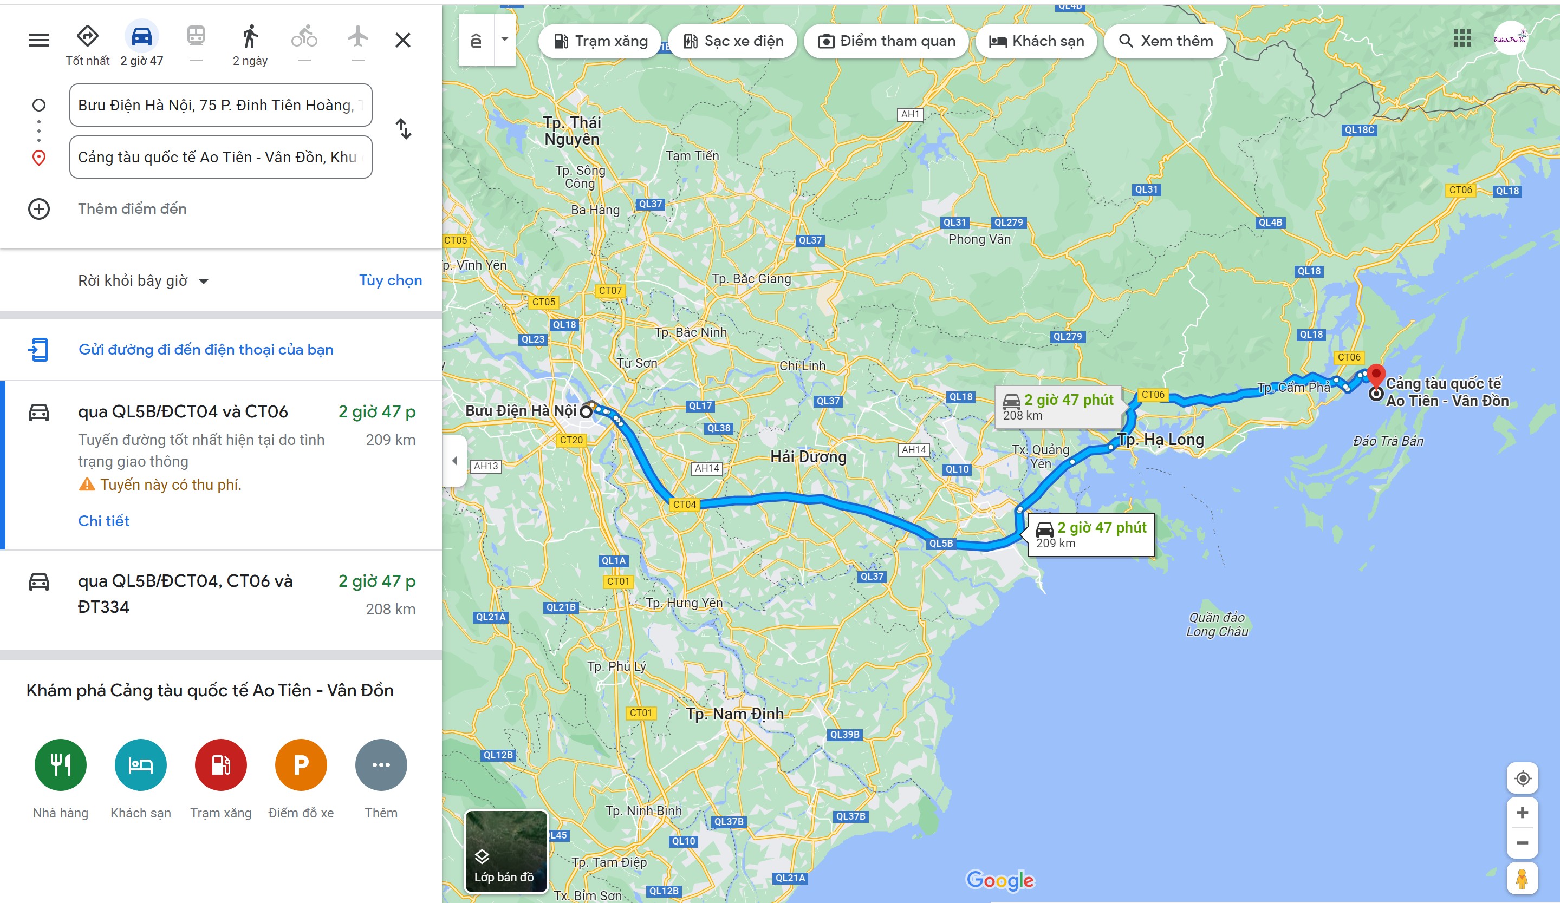Open Street View pegman
The image size is (1560, 903).
pos(1522,878)
